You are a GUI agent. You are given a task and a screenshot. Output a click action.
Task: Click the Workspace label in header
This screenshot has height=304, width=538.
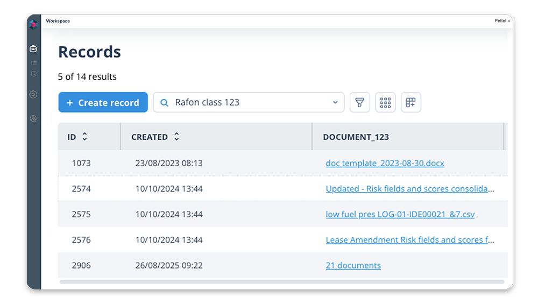coord(58,21)
